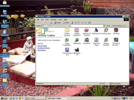This screenshot has height=100, width=134.
Task: Select Desktop Toolbar folder on desktop
Action: point(5,83)
